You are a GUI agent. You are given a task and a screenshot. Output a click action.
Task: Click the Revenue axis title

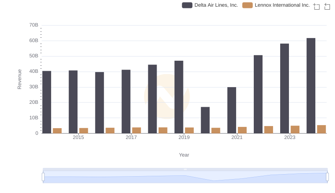[19, 79]
